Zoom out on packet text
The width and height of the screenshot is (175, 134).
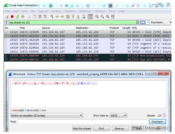pyautogui.click(x=102, y=16)
